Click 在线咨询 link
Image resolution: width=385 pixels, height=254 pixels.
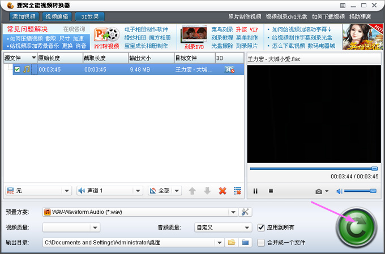point(74,29)
